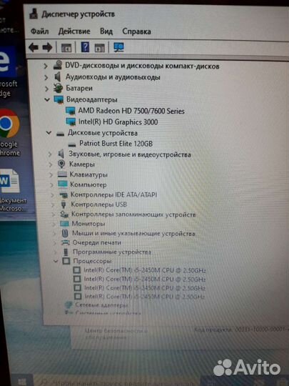This screenshot has width=289, height=386.
Task: Collapse the Процессоры category arrow
Action: 56,261
